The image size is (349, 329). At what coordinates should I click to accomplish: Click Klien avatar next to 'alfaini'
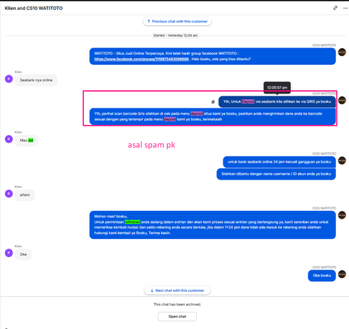(9, 193)
